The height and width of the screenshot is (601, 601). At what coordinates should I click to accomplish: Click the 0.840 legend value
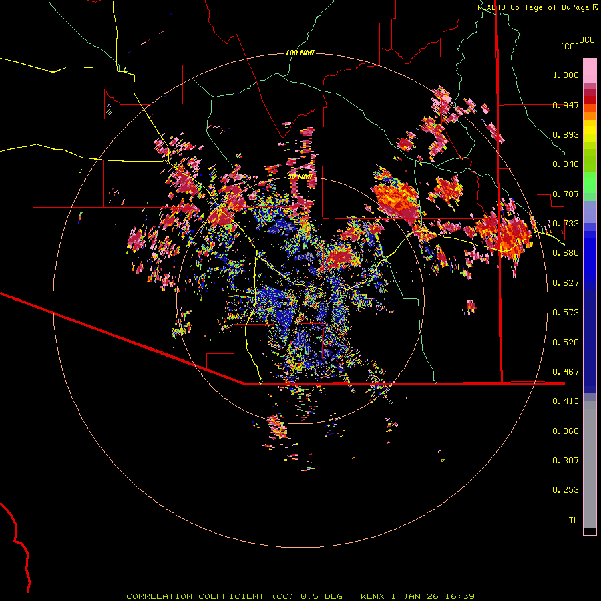pos(566,164)
